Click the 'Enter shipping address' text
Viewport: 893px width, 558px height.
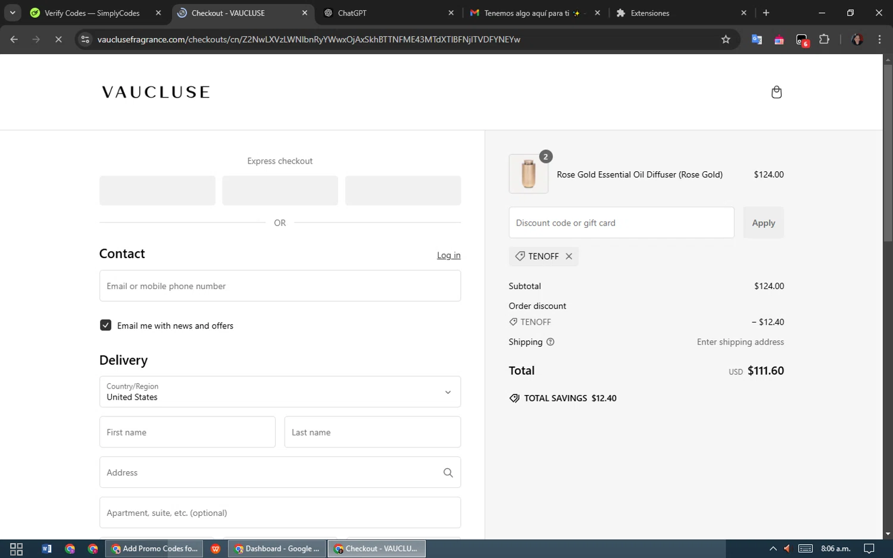[x=741, y=342]
